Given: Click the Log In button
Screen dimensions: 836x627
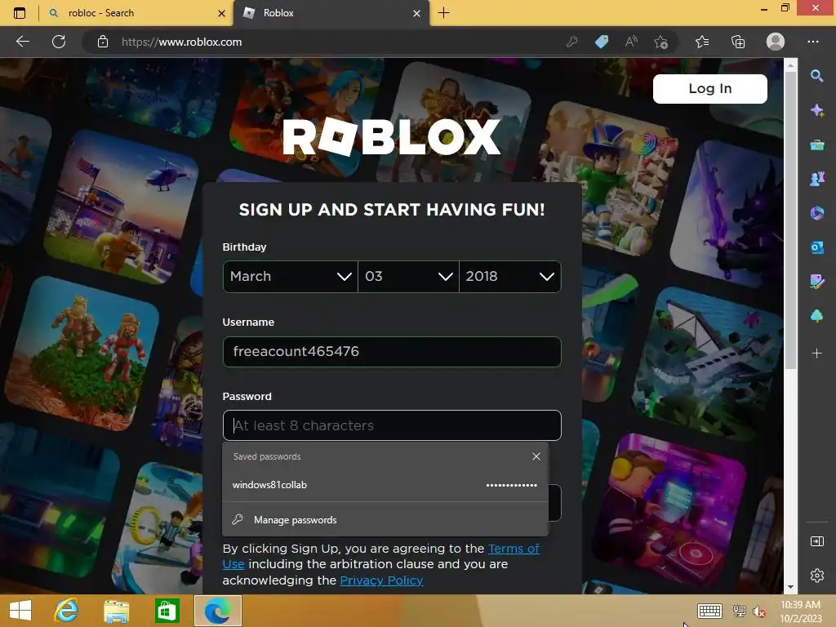Looking at the screenshot, I should pos(710,88).
